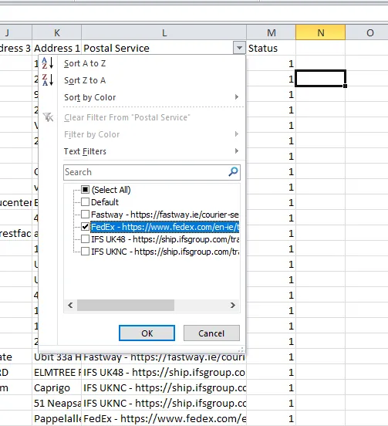Expand the Text Filters submenu arrow

pyautogui.click(x=237, y=151)
